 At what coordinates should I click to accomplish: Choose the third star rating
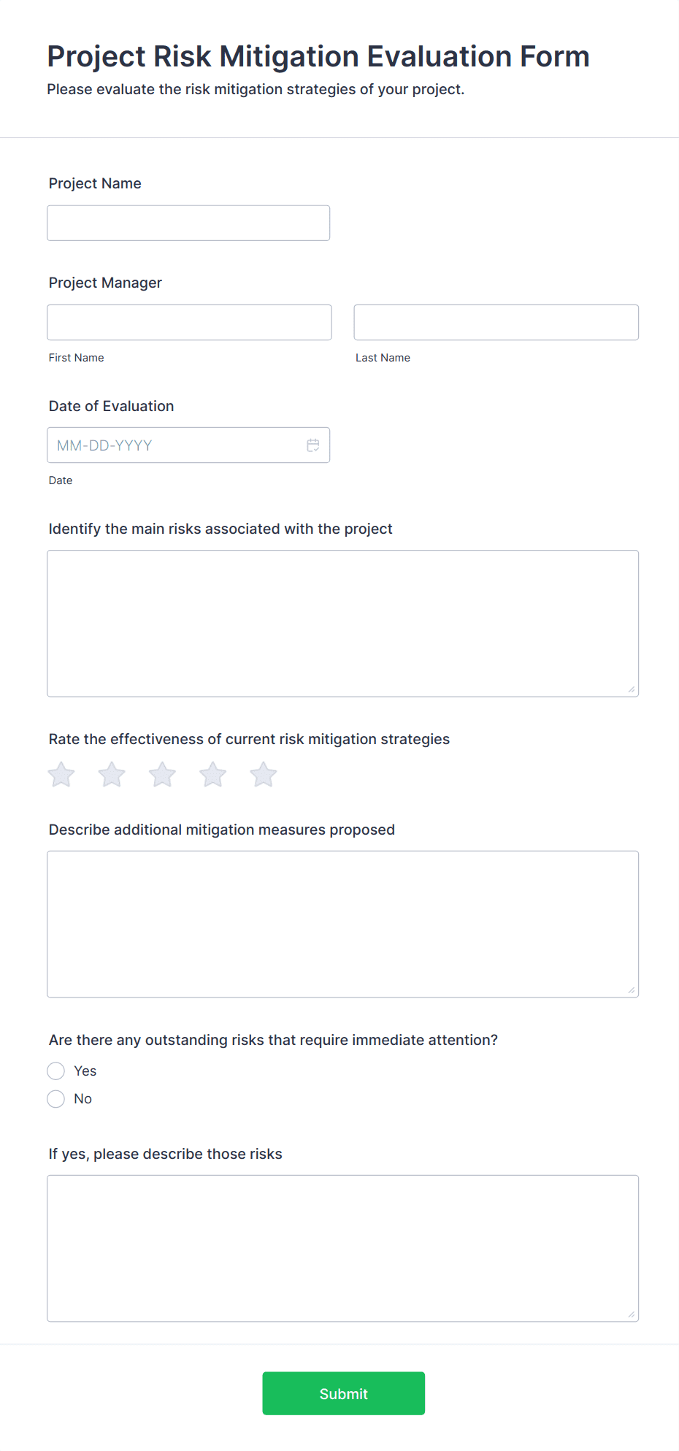point(162,775)
